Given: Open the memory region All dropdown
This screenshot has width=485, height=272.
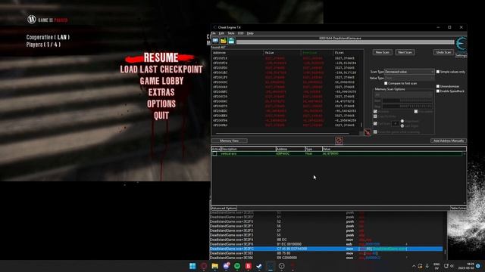Looking at the screenshot, I should pyautogui.click(x=403, y=94).
